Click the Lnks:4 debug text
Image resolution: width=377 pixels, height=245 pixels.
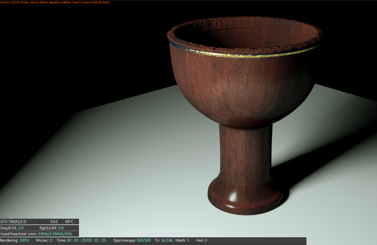click(x=87, y=2)
